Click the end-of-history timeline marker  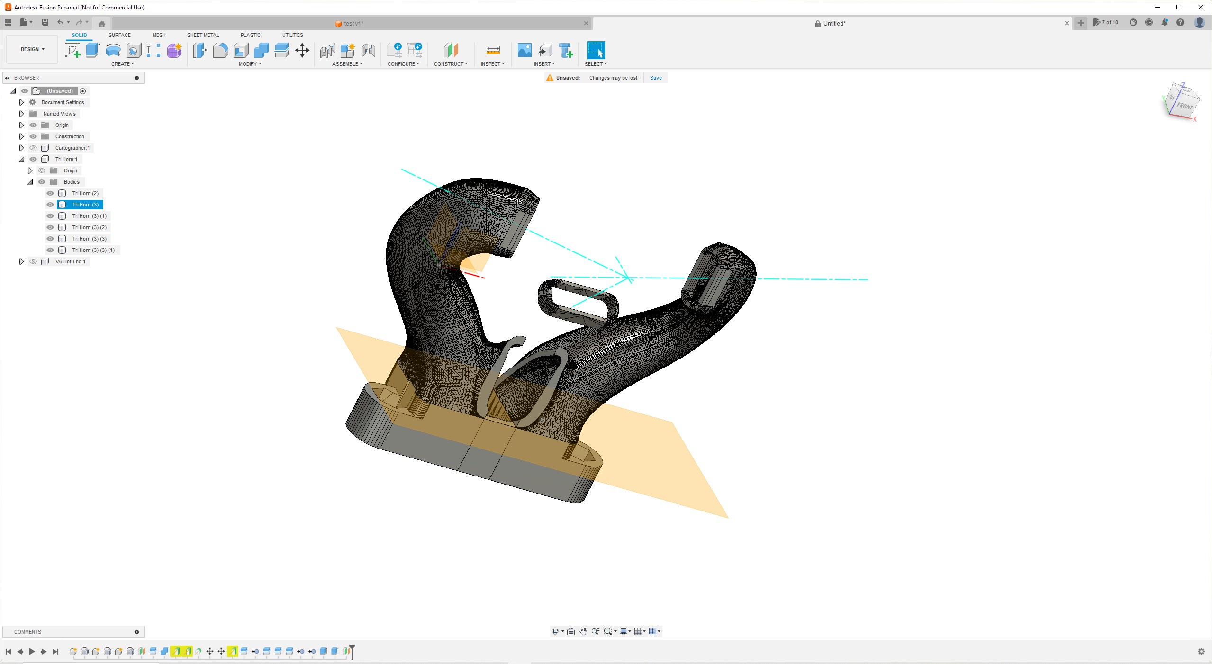point(352,651)
